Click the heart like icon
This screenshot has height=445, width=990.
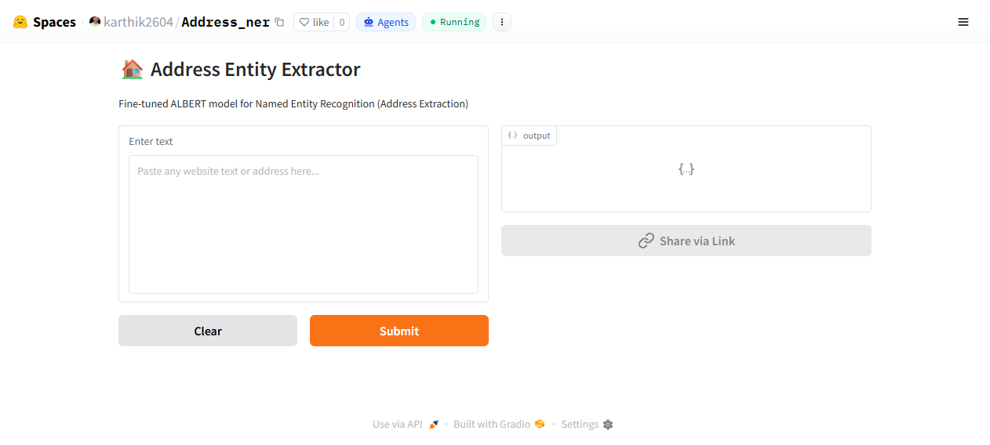[x=304, y=22]
